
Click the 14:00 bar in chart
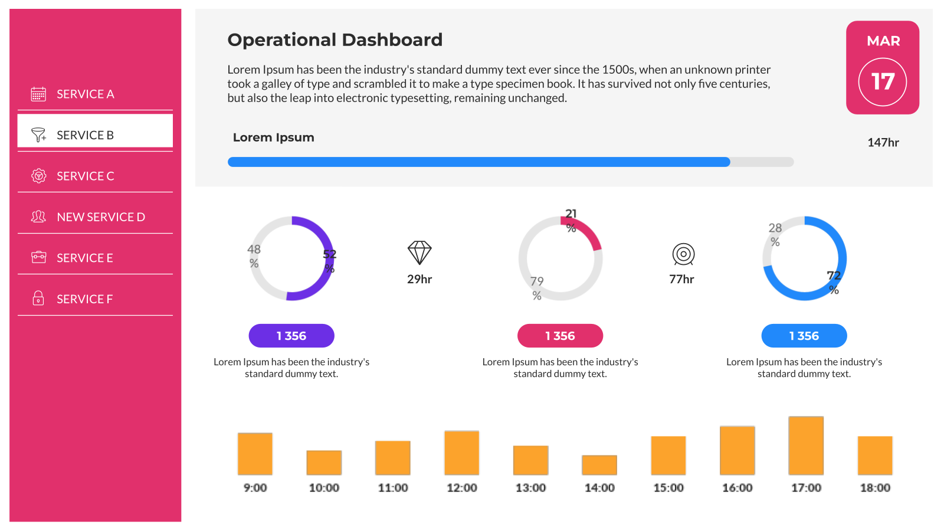pos(599,465)
